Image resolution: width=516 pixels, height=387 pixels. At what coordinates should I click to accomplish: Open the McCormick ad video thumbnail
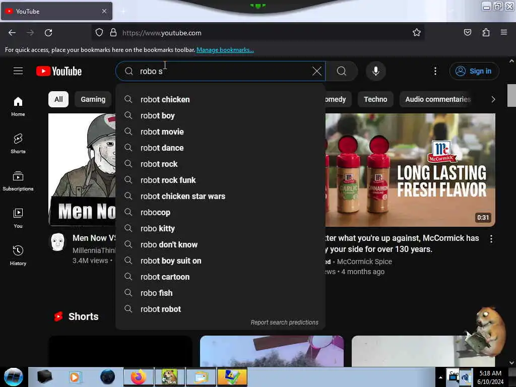[x=410, y=170]
